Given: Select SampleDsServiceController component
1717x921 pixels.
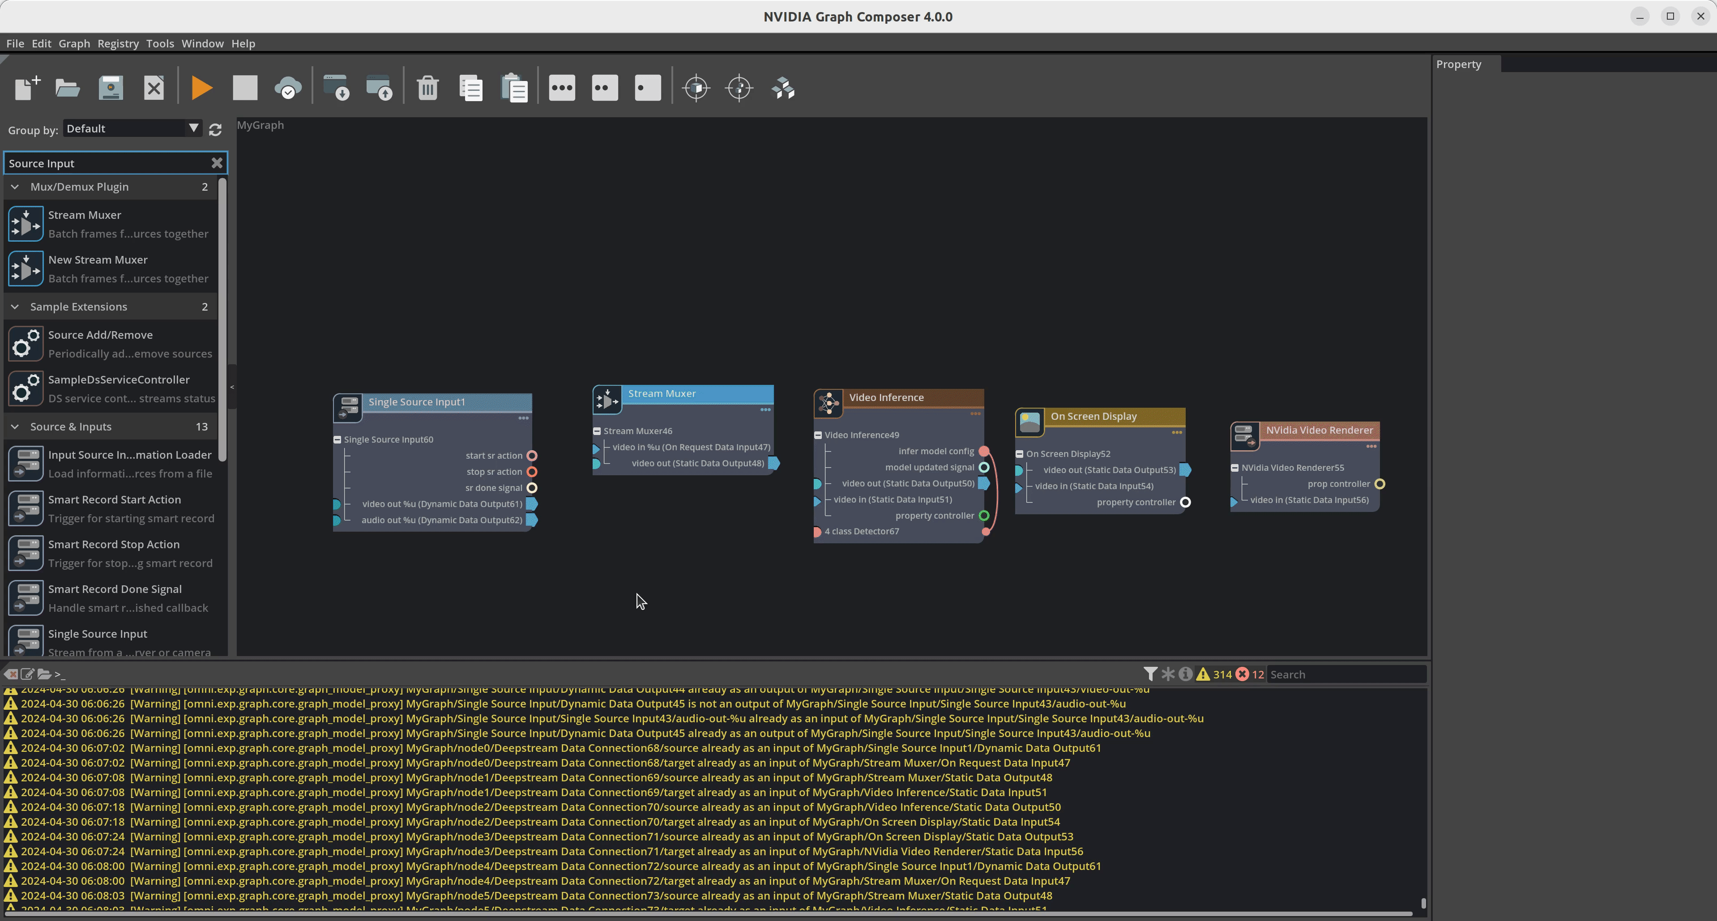Looking at the screenshot, I should tap(111, 388).
